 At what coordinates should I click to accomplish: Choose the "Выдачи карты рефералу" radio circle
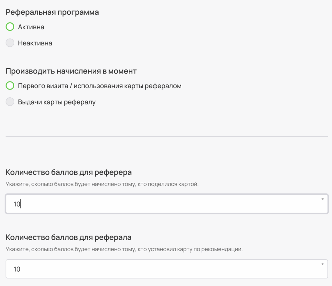click(x=10, y=102)
